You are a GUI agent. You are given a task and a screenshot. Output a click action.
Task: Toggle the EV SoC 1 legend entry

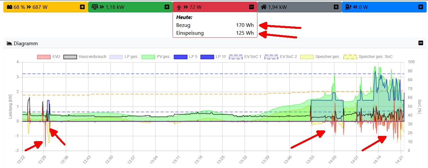tap(245, 57)
